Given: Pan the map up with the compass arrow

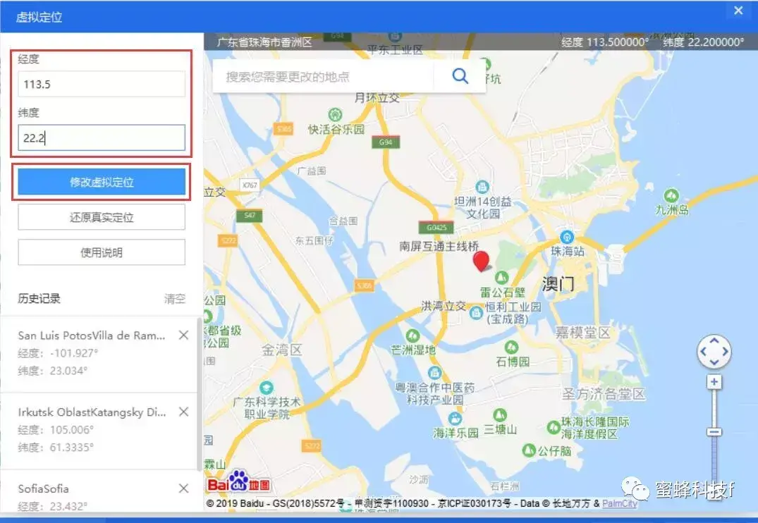Looking at the screenshot, I should point(714,341).
